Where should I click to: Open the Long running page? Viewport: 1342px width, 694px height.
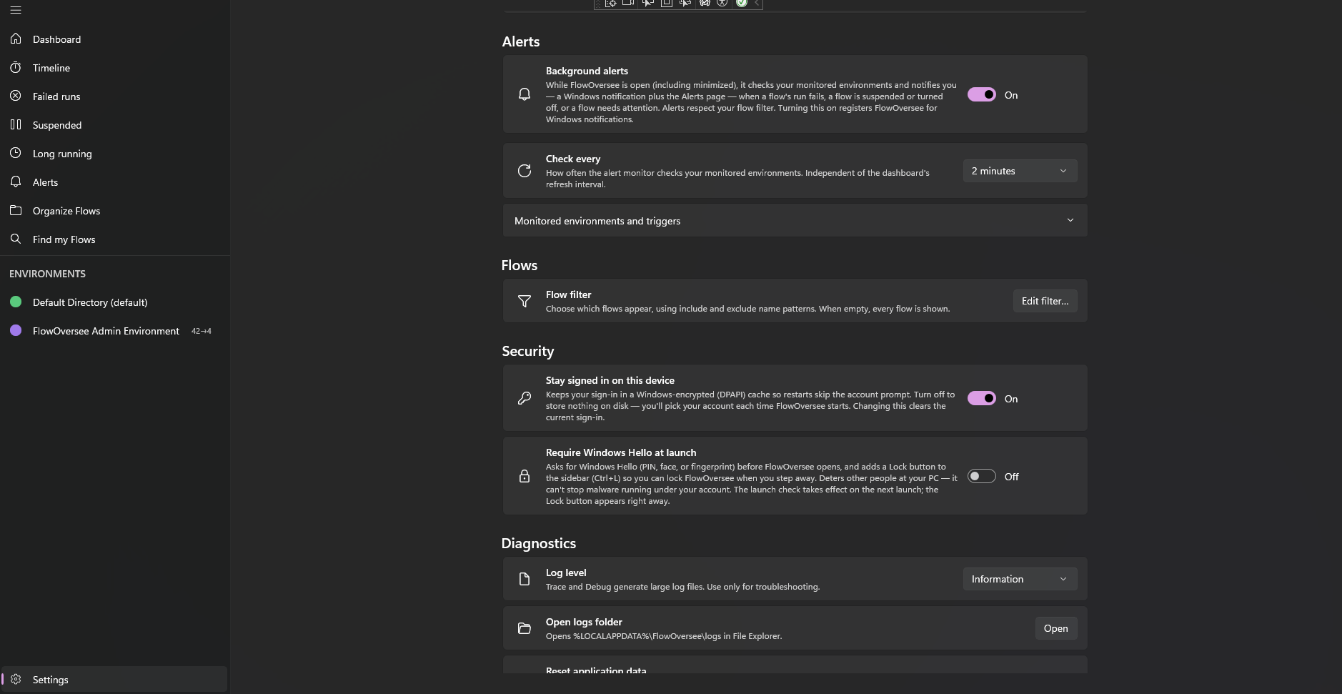tap(114, 154)
